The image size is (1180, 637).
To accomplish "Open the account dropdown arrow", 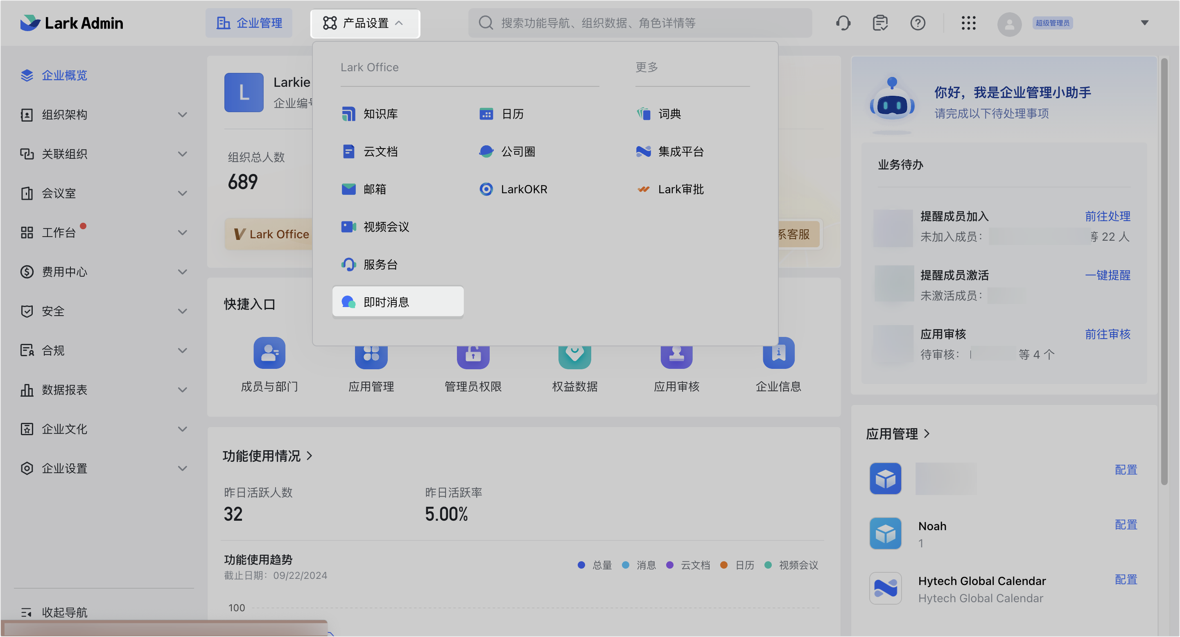I will [1144, 23].
